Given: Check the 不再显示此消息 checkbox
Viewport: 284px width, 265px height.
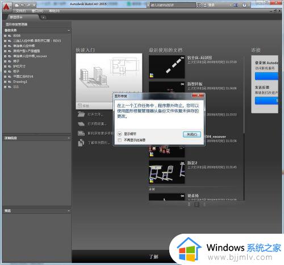Looking at the screenshot, I should pyautogui.click(x=119, y=140).
